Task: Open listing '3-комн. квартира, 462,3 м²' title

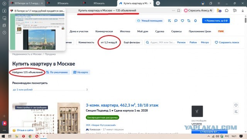Action: coord(122,105)
